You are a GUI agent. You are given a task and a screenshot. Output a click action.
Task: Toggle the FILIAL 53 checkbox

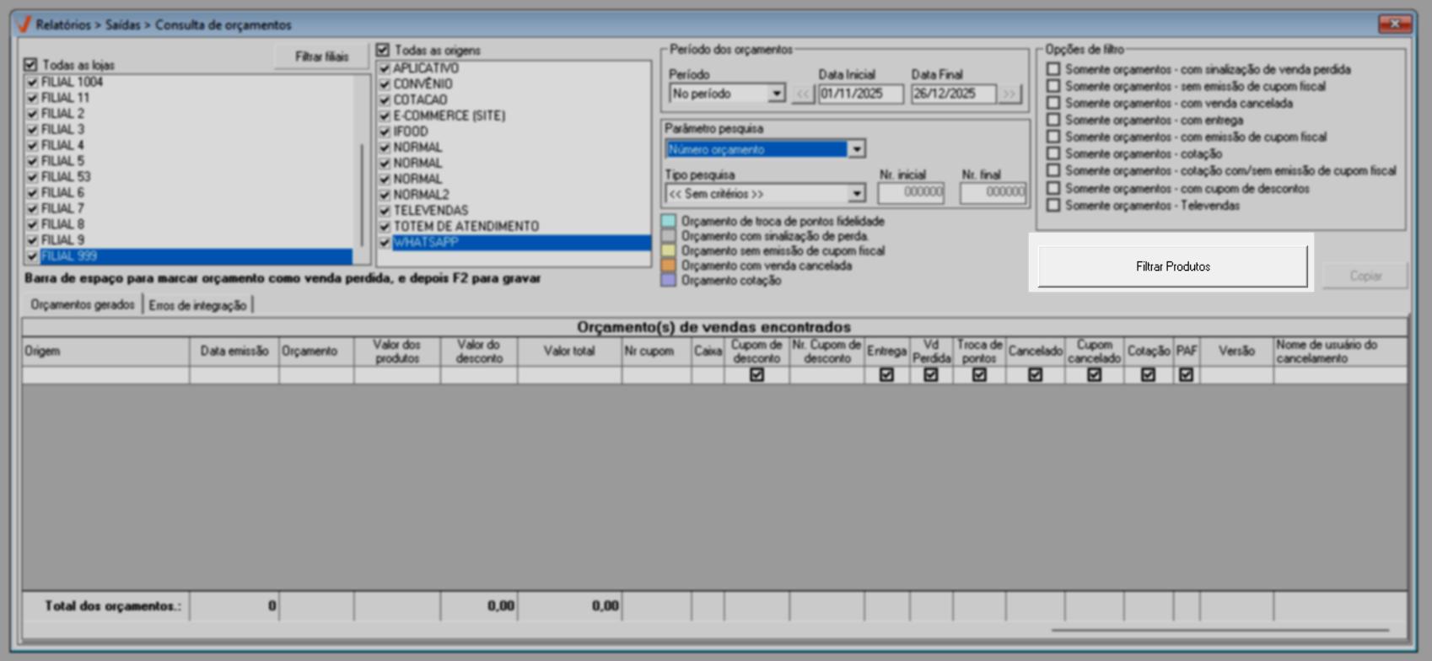[x=32, y=177]
